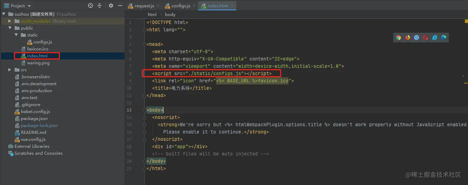This screenshot has width=468, height=185.
Task: Click the yellow inspection marker at top right
Action: [x=466, y=22]
